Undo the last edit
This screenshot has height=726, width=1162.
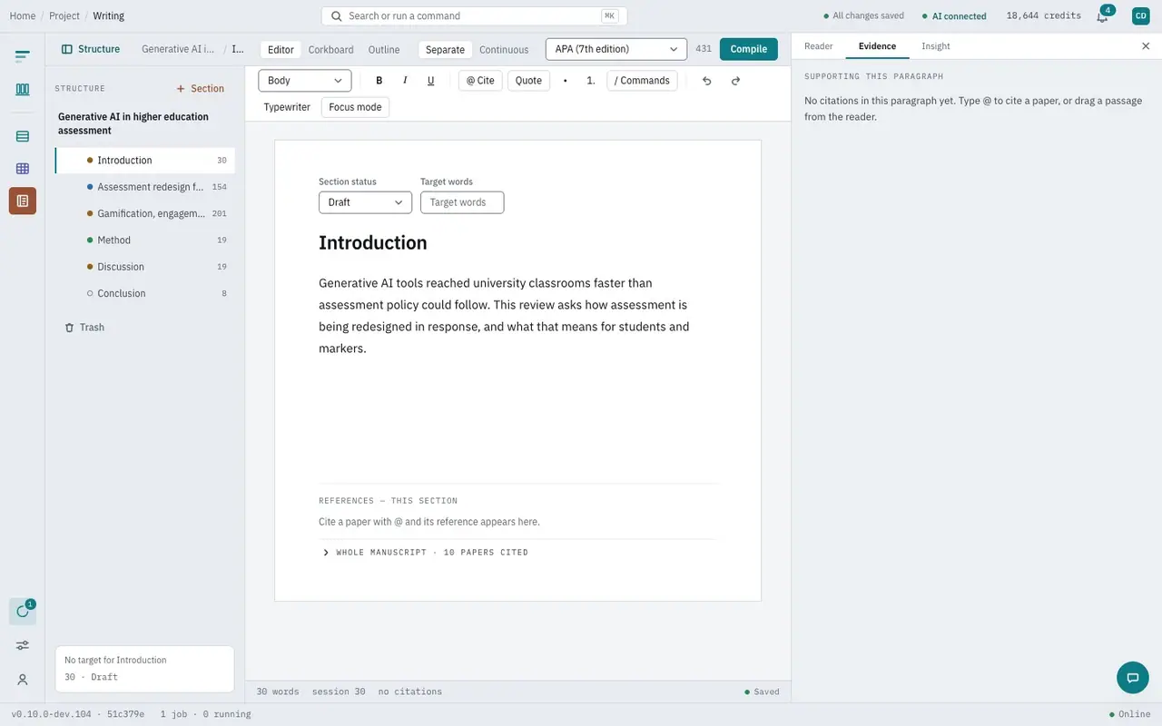pos(707,81)
